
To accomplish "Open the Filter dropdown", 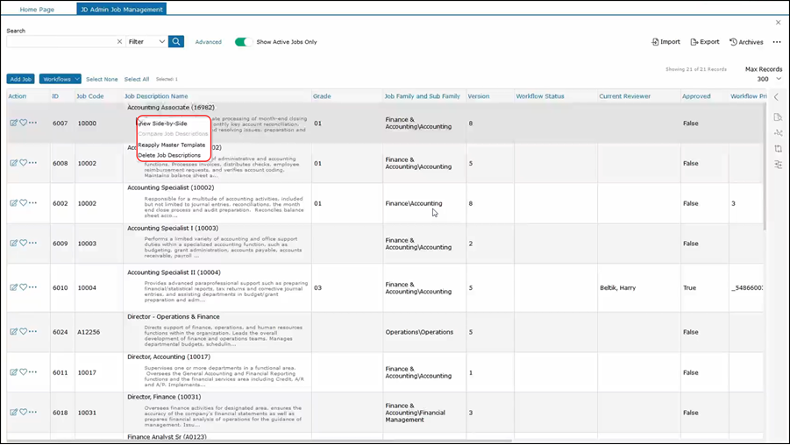I will (146, 41).
